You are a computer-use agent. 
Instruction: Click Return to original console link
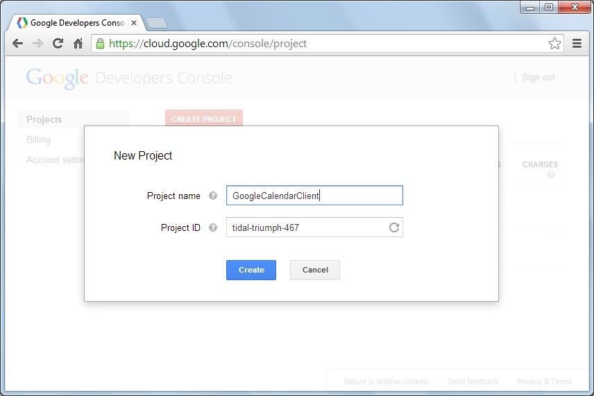pyautogui.click(x=387, y=381)
